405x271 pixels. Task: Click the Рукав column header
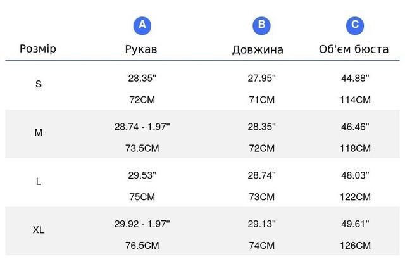click(x=141, y=49)
